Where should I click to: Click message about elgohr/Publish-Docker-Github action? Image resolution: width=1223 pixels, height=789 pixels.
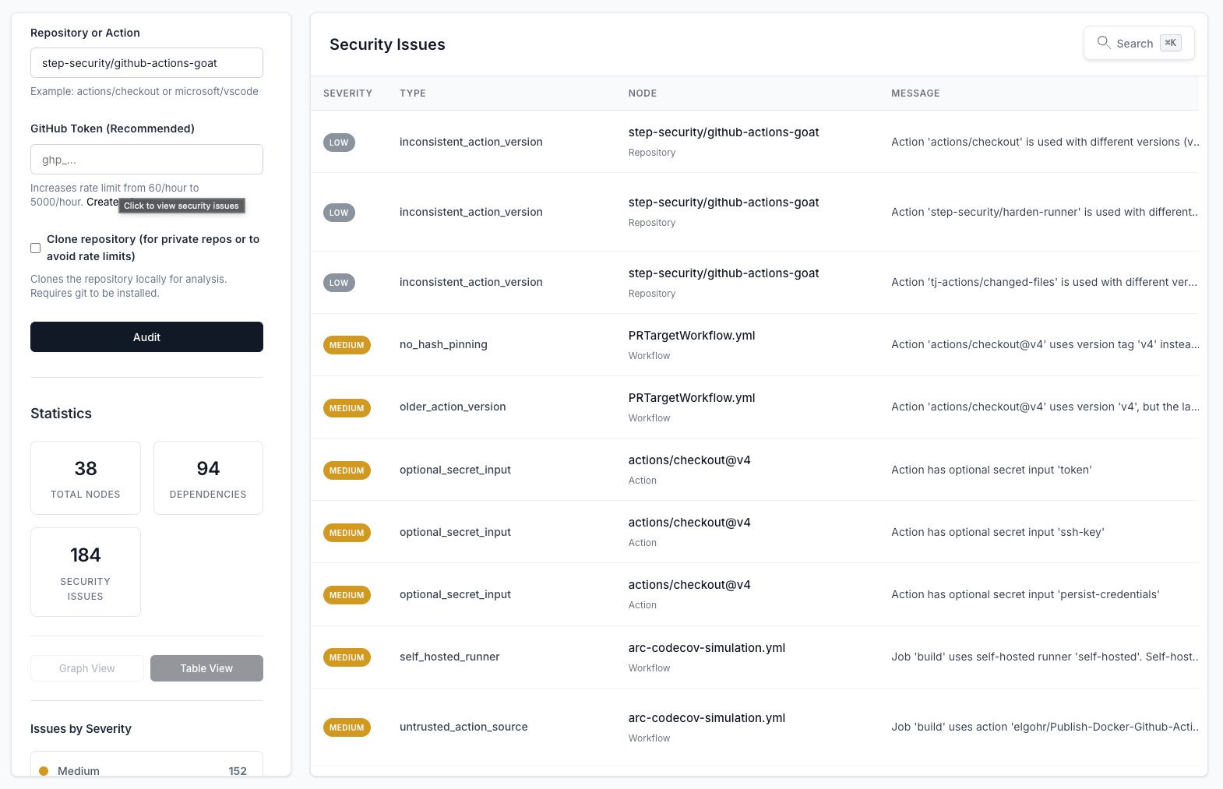(1045, 727)
